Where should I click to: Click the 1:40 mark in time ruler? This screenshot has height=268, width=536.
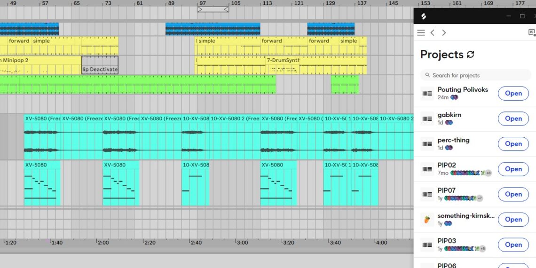point(57,242)
